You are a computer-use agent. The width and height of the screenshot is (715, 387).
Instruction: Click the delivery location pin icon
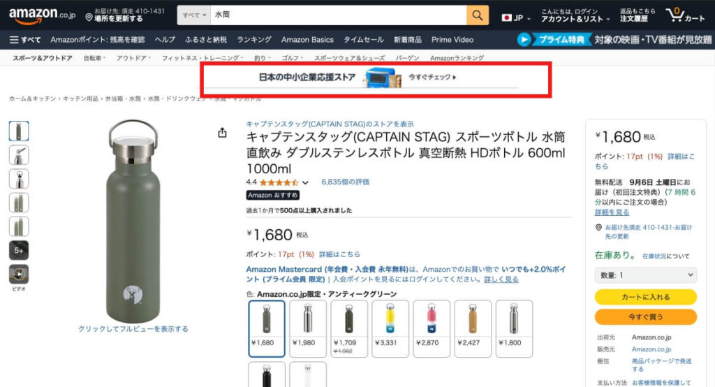coord(89,16)
